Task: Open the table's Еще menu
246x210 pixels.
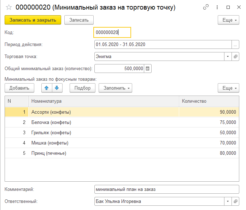Action: click(228, 88)
